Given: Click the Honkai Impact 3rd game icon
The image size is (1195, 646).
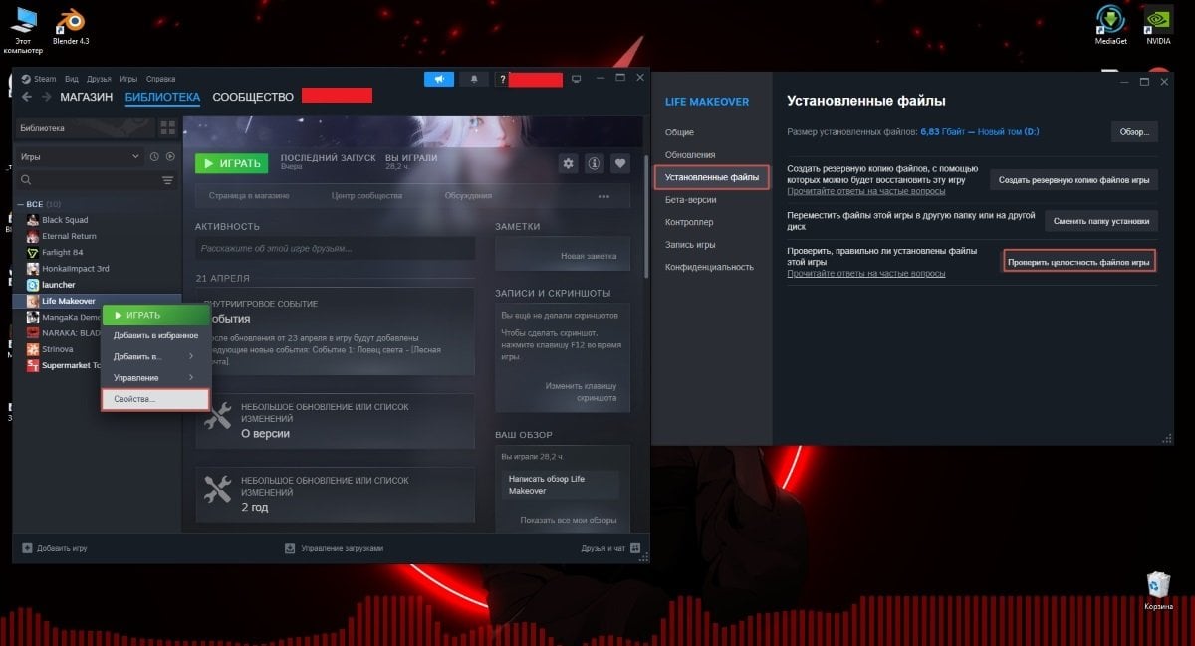Looking at the screenshot, I should pos(33,268).
